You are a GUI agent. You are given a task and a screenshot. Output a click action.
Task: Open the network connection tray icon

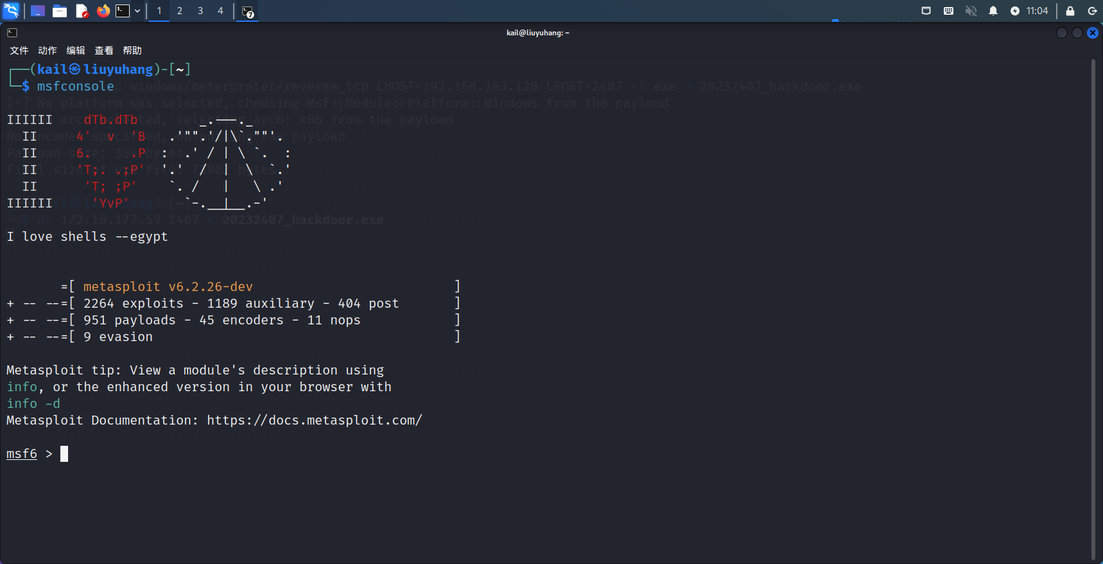pyautogui.click(x=926, y=11)
